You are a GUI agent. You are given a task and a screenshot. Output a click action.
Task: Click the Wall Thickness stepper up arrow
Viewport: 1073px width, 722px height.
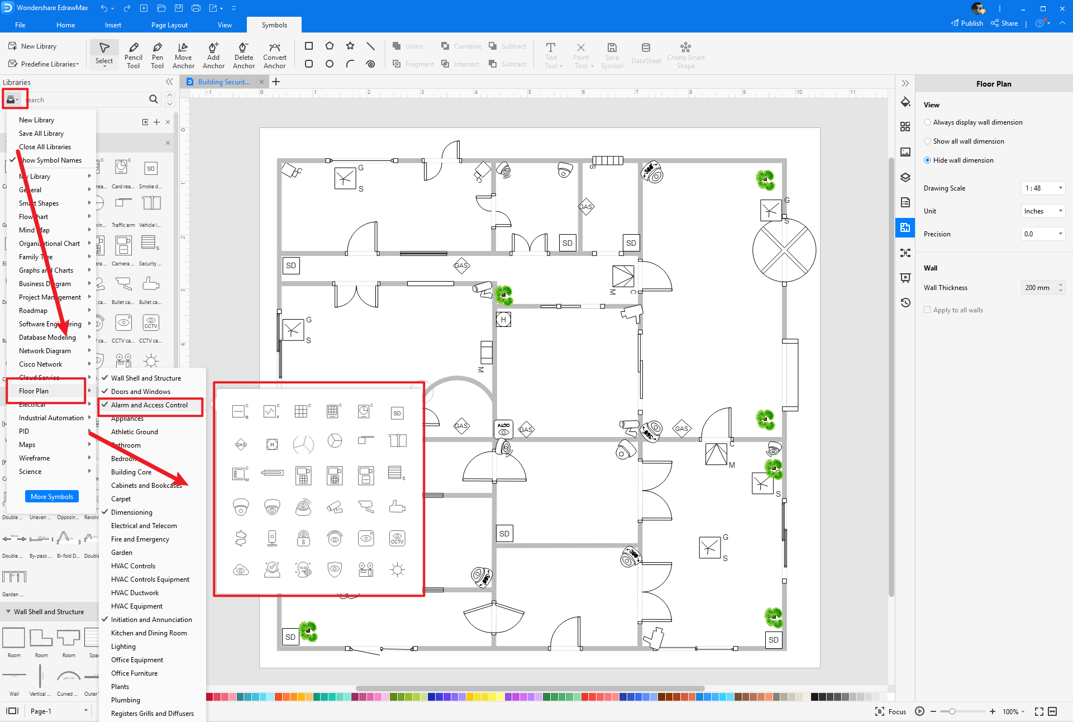[1061, 284]
